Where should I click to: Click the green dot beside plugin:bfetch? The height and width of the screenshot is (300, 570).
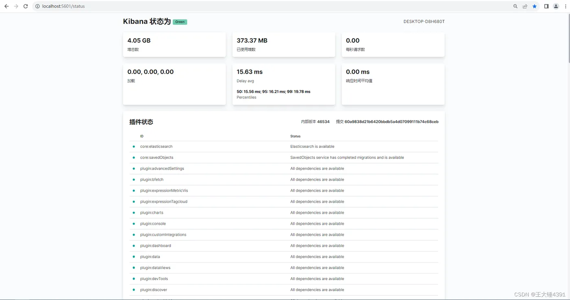coord(134,180)
